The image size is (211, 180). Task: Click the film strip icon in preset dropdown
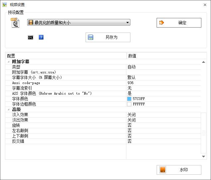click(x=31, y=22)
